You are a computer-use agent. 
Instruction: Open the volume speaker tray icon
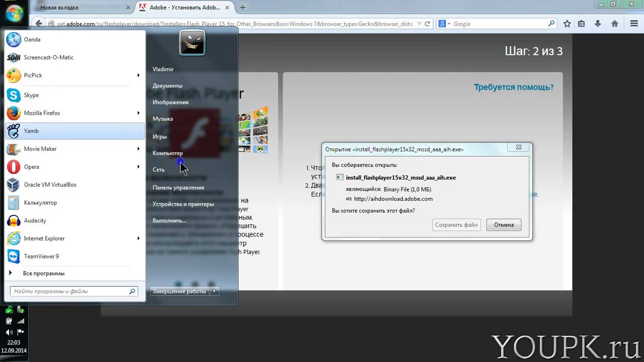pos(9,332)
